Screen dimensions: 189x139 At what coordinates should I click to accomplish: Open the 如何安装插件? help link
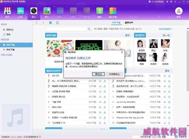[166, 29]
